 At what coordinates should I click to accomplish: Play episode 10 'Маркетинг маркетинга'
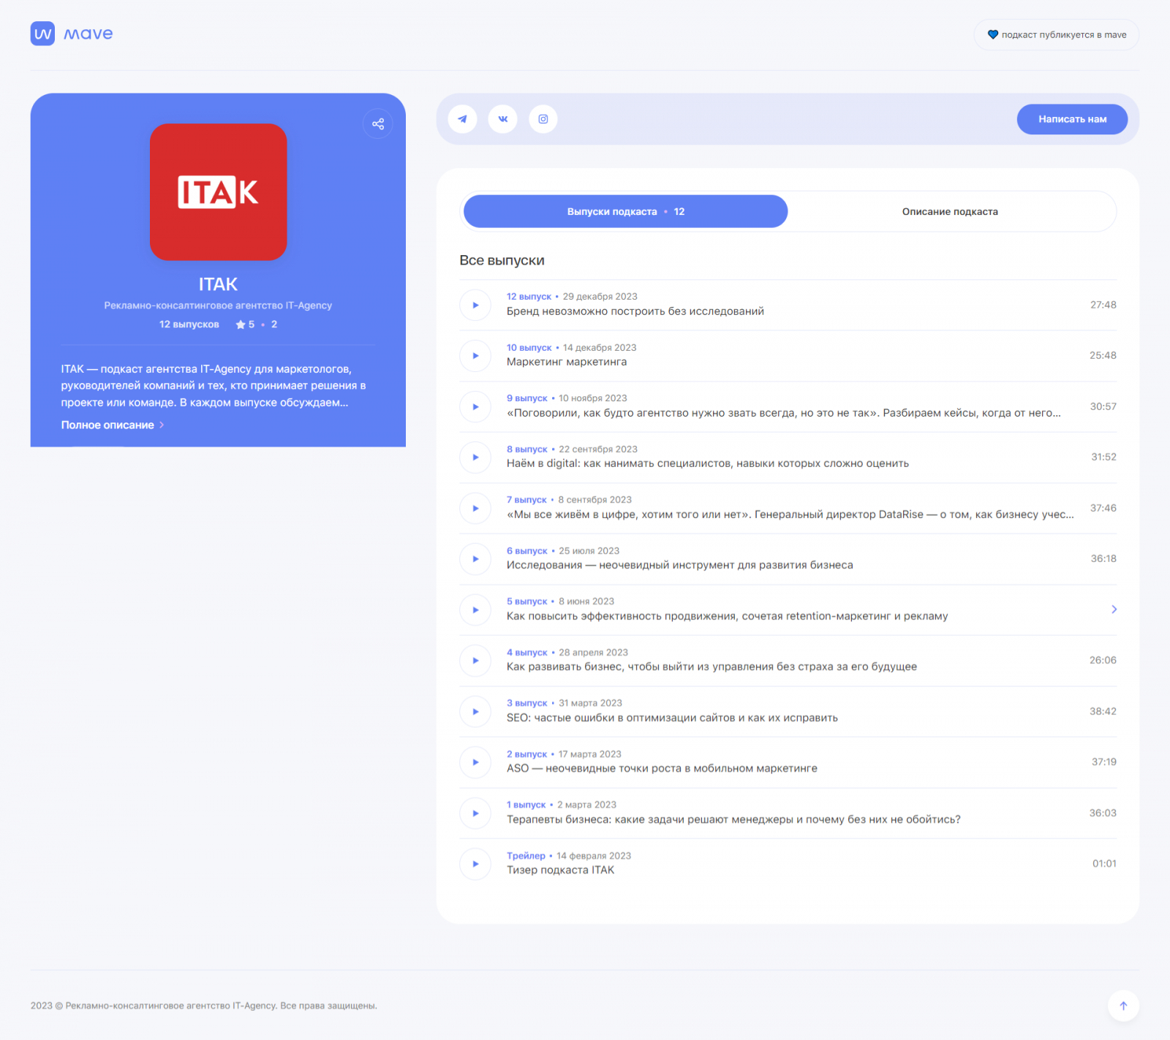(475, 356)
